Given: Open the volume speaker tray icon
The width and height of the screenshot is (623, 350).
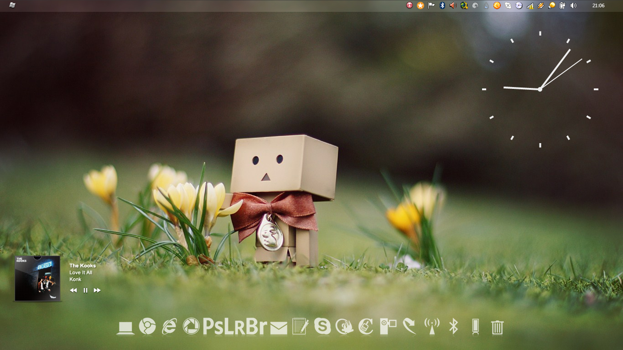Looking at the screenshot, I should coord(573,5).
